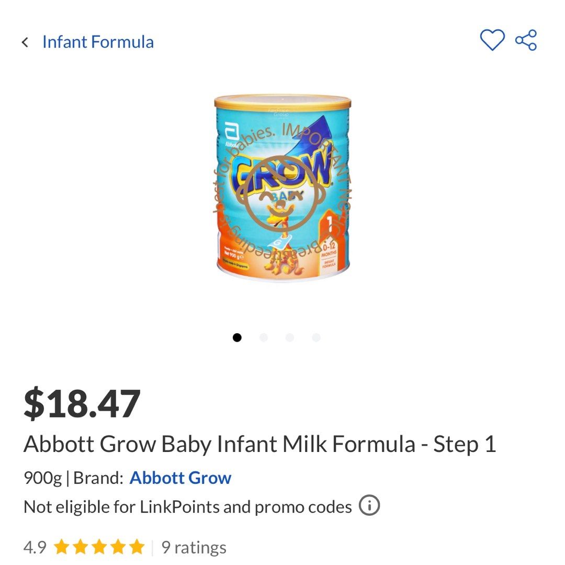Tap the third image pagination dot
The width and height of the screenshot is (565, 565).
(290, 337)
